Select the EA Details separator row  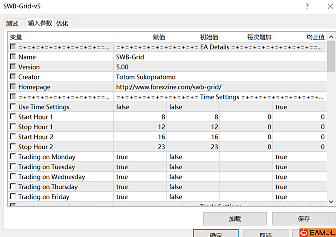(167, 47)
